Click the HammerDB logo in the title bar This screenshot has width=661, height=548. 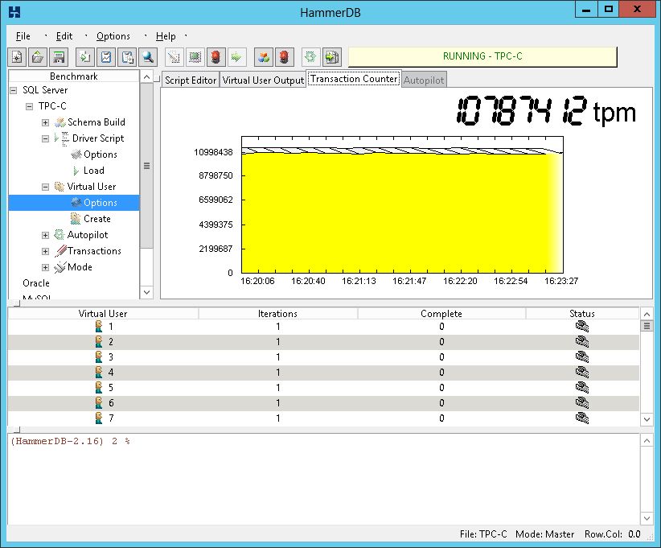click(14, 12)
